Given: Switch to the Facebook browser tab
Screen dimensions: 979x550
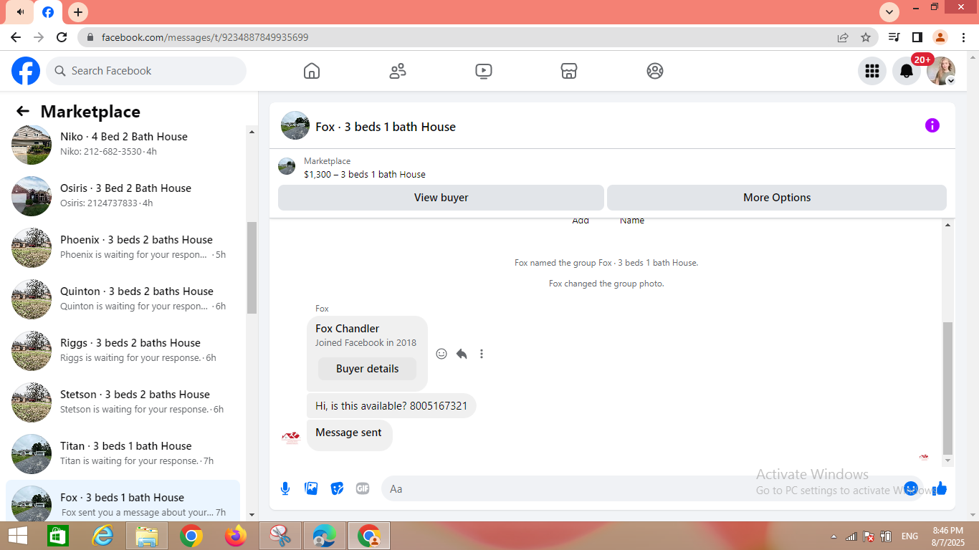Looking at the screenshot, I should tap(48, 12).
